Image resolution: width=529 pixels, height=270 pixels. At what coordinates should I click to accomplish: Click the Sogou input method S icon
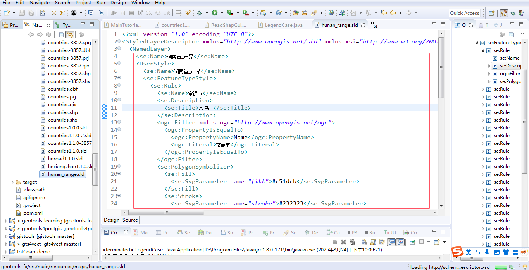pyautogui.click(x=458, y=252)
